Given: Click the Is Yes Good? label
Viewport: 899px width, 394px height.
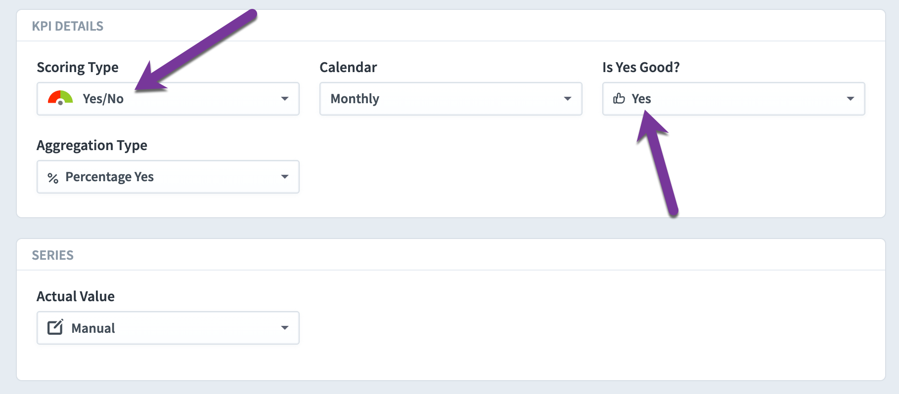Looking at the screenshot, I should (x=641, y=67).
